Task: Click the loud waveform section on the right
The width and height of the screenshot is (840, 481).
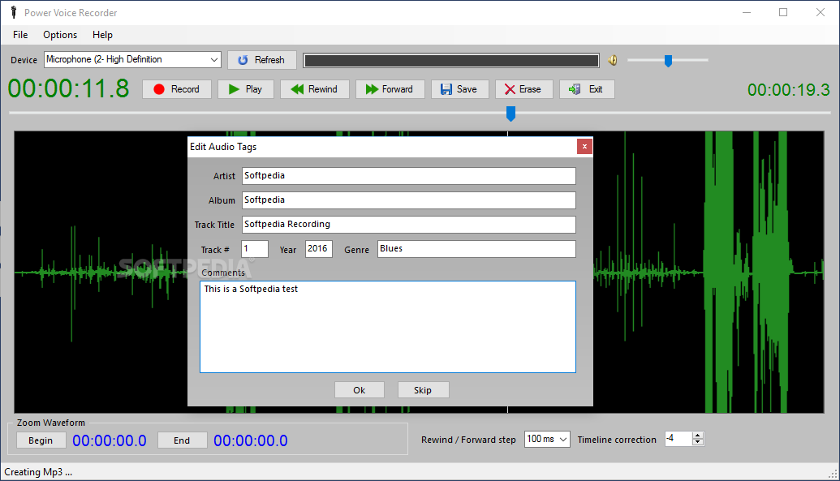Action: [747, 272]
